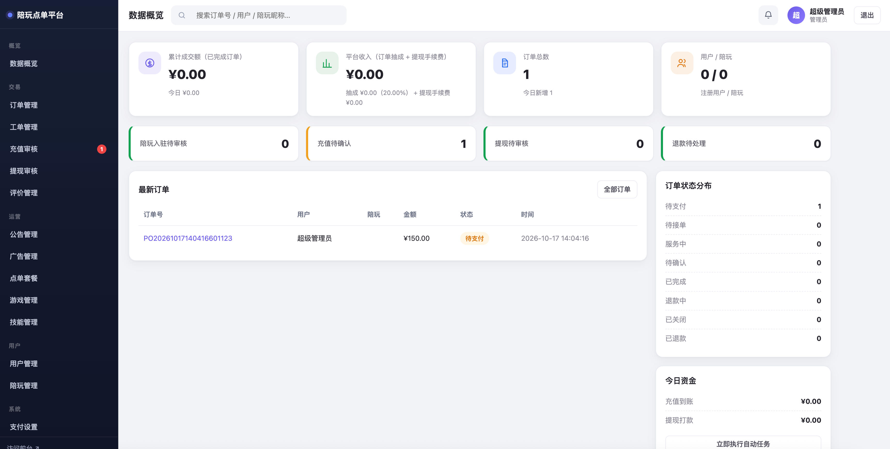Click the purple 超 user avatar
This screenshot has height=449, width=890.
(796, 15)
